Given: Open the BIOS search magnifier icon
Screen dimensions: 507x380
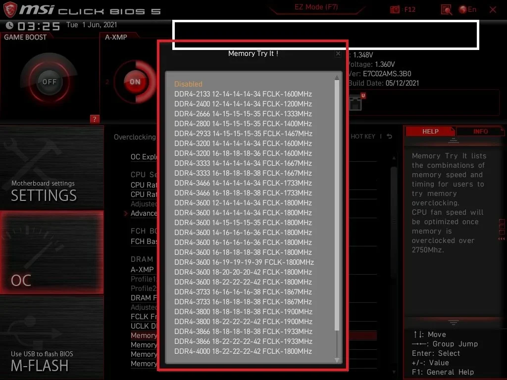Looking at the screenshot, I should pyautogui.click(x=446, y=9).
